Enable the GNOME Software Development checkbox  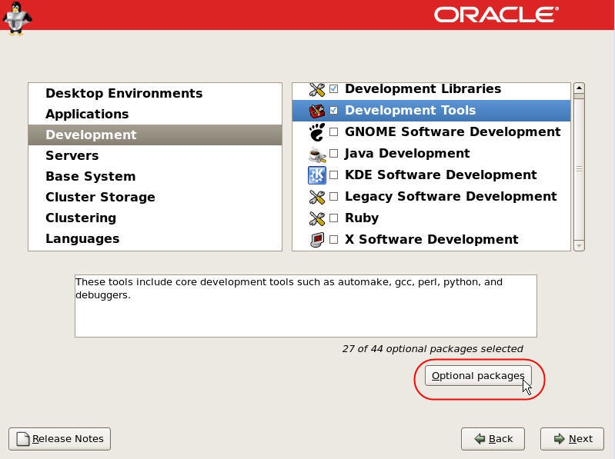[334, 132]
